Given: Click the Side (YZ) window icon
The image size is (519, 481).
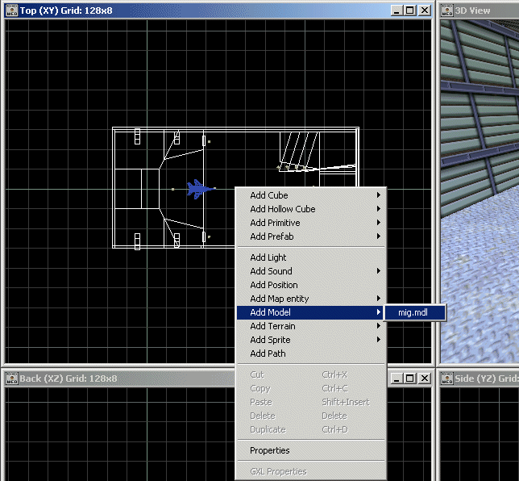Looking at the screenshot, I should tap(446, 378).
